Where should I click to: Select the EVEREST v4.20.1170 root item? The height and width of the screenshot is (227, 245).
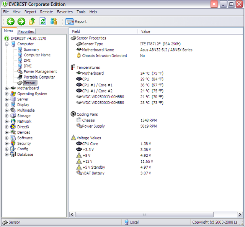(x=28, y=38)
